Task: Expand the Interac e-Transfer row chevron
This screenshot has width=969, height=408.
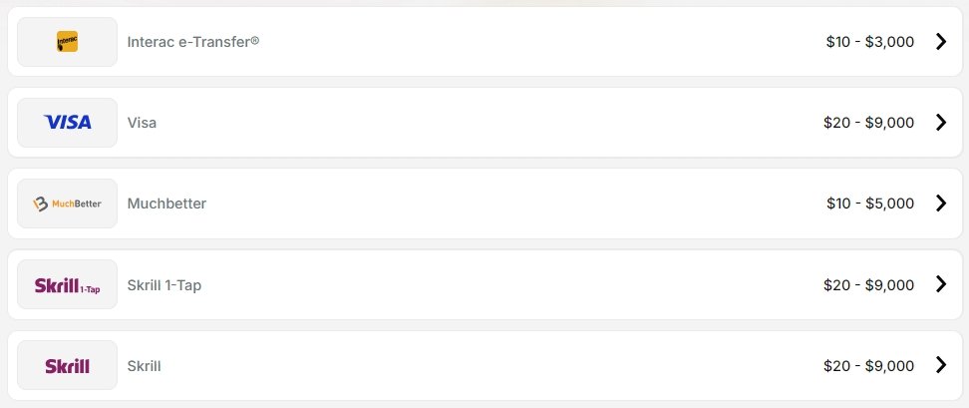Action: [x=940, y=42]
